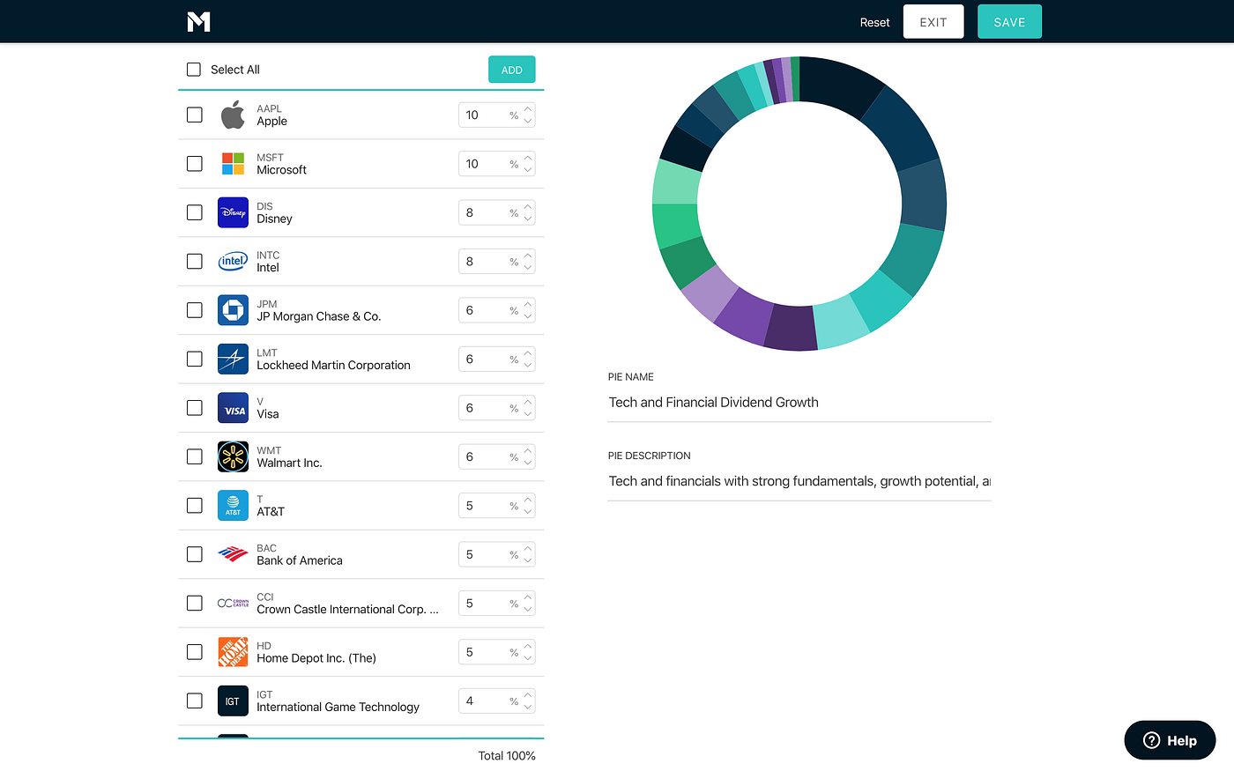The height and width of the screenshot is (771, 1234).
Task: Increase AT&T percentage with up arrow
Action: pyautogui.click(x=528, y=501)
